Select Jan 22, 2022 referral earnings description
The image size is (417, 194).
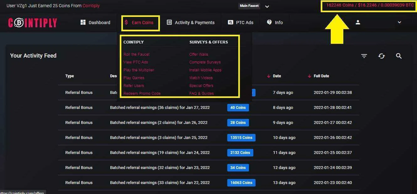160,183
